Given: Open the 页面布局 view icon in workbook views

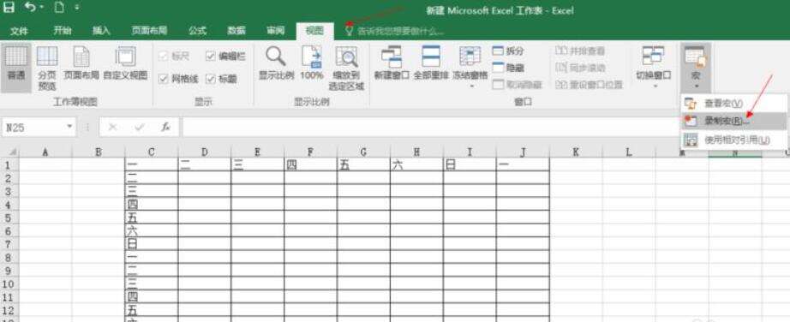Looking at the screenshot, I should [x=81, y=64].
